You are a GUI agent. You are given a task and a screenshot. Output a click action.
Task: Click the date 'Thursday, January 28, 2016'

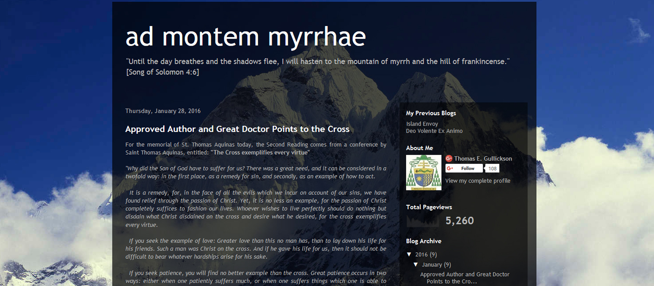(x=163, y=111)
